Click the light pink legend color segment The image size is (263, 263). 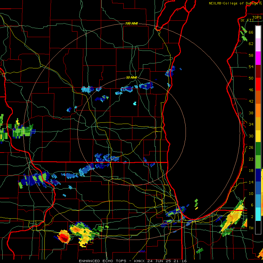tap(258, 45)
